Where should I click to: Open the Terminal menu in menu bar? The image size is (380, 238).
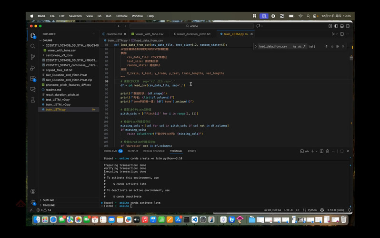121,16
